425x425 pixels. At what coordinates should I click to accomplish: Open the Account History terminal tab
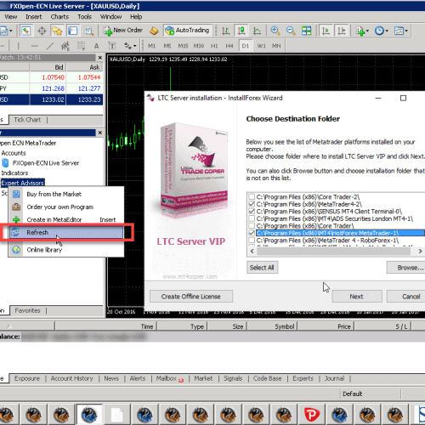(72, 378)
